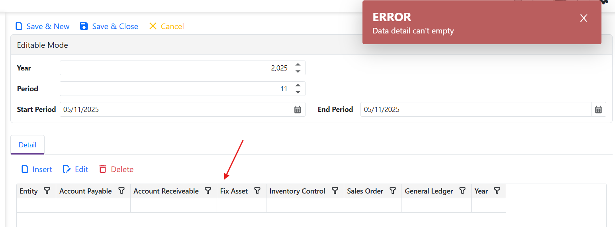Image resolution: width=615 pixels, height=227 pixels.
Task: Decrease Period value with down arrow
Action: point(298,92)
